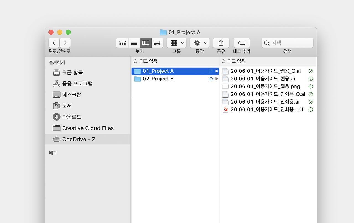Select file 20.06.01_이용가이드_인쇄용.pdf

pos(268,109)
